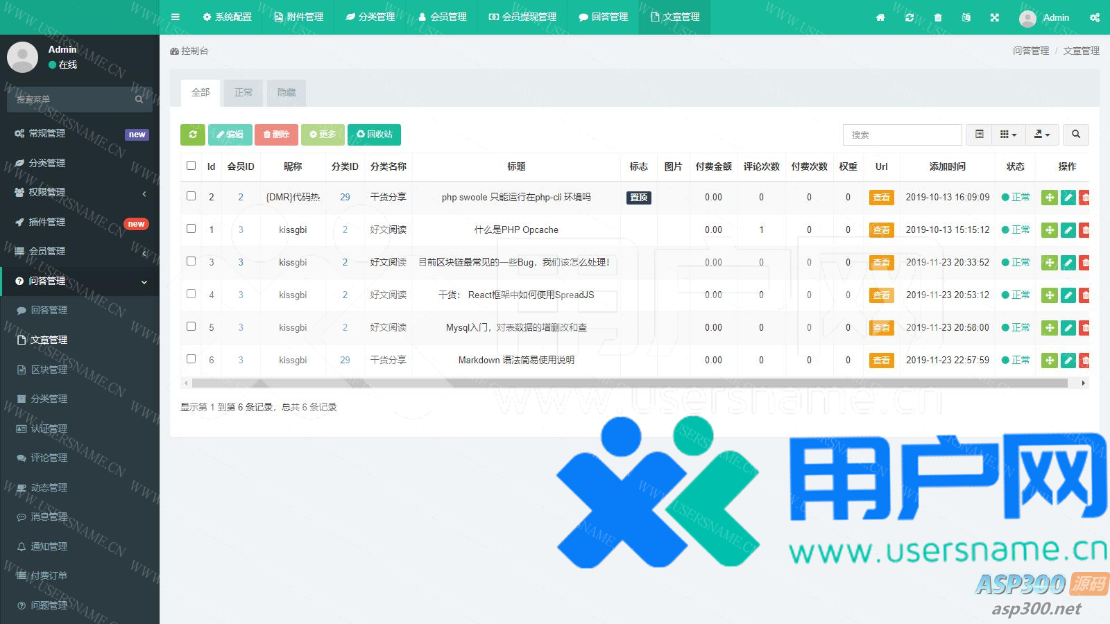Click 查看 Url button for row Id 5

[x=881, y=328]
